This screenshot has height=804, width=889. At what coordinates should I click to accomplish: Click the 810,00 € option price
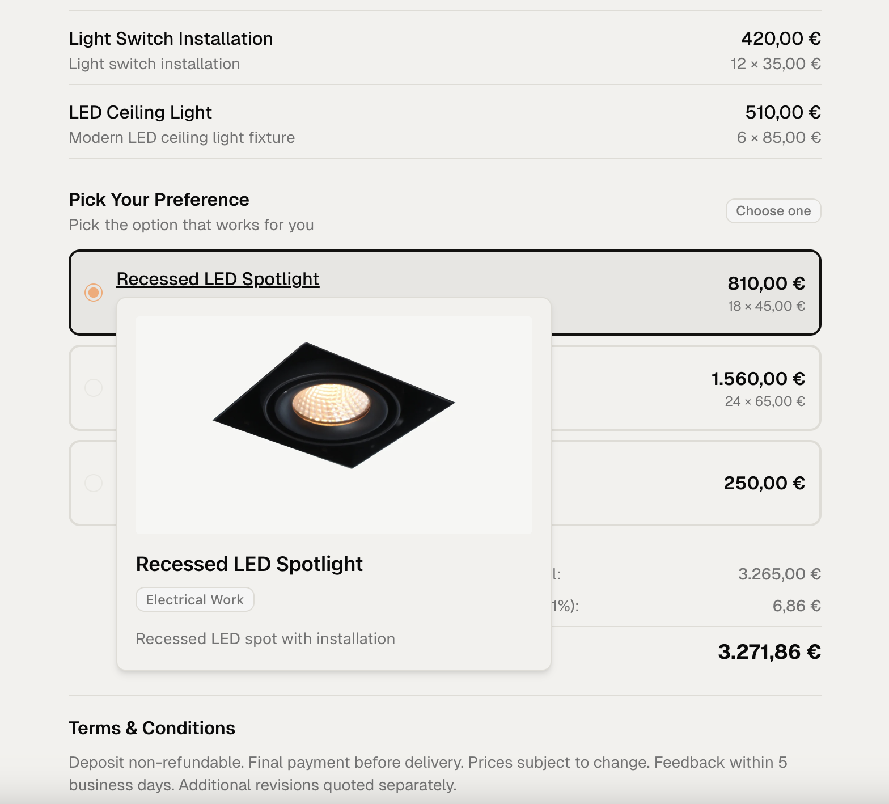tap(766, 283)
